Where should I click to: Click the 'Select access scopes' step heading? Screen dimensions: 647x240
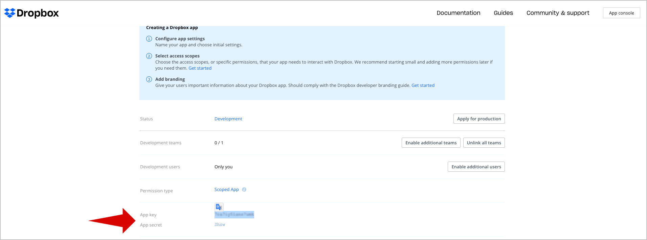pos(177,56)
